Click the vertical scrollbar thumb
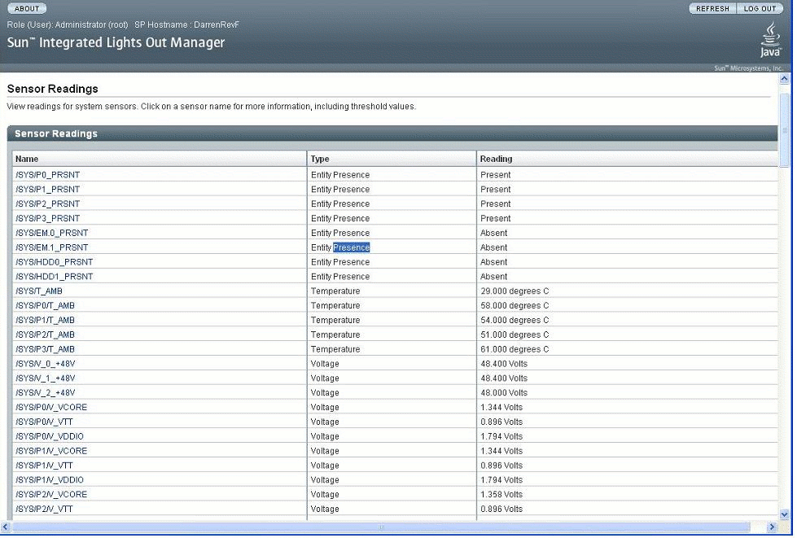 pyautogui.click(x=784, y=129)
